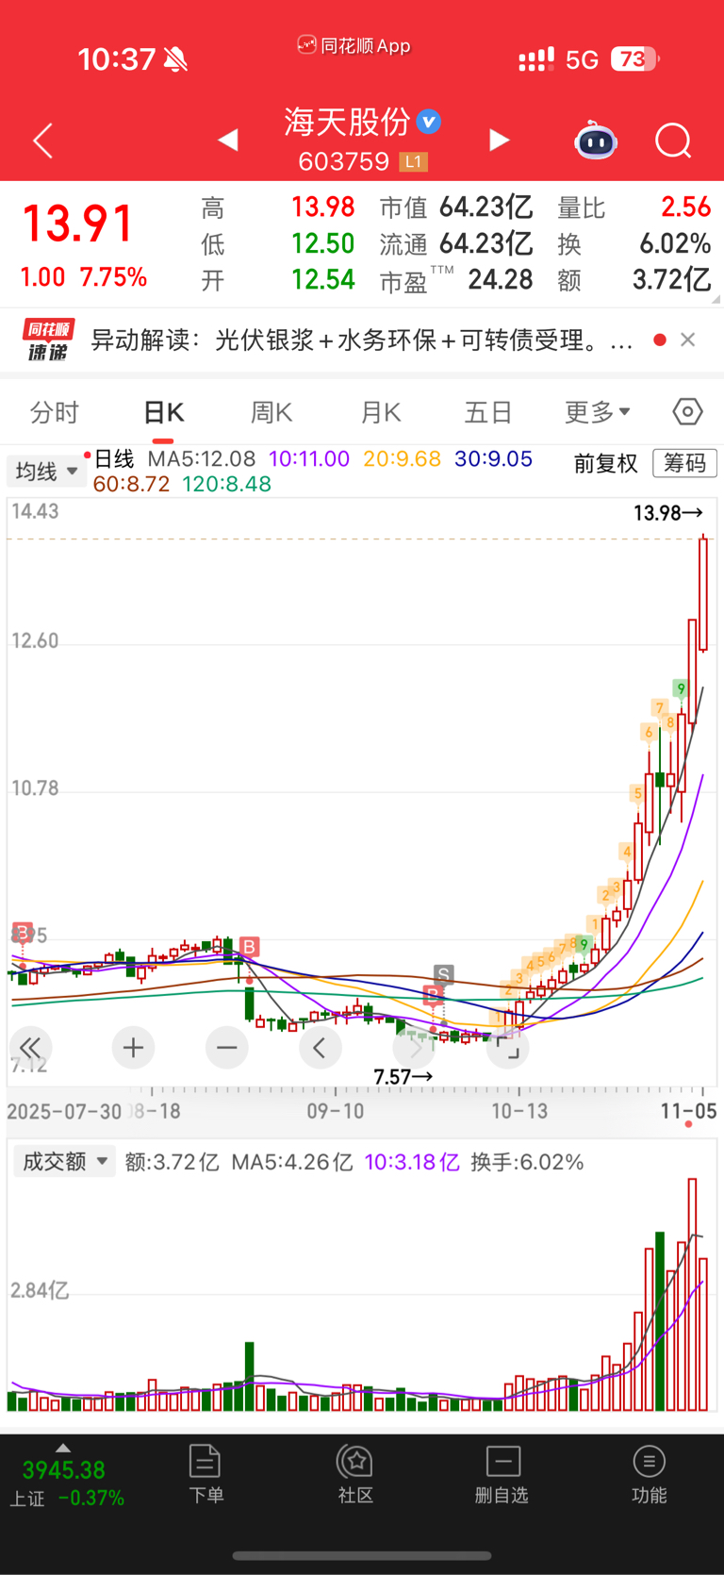Tap the 5G signal indicator in status bar
The height and width of the screenshot is (1575, 724).
coord(582,60)
